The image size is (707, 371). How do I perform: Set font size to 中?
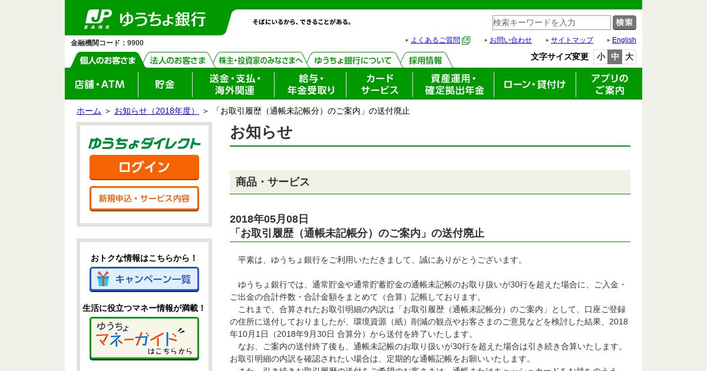[615, 57]
